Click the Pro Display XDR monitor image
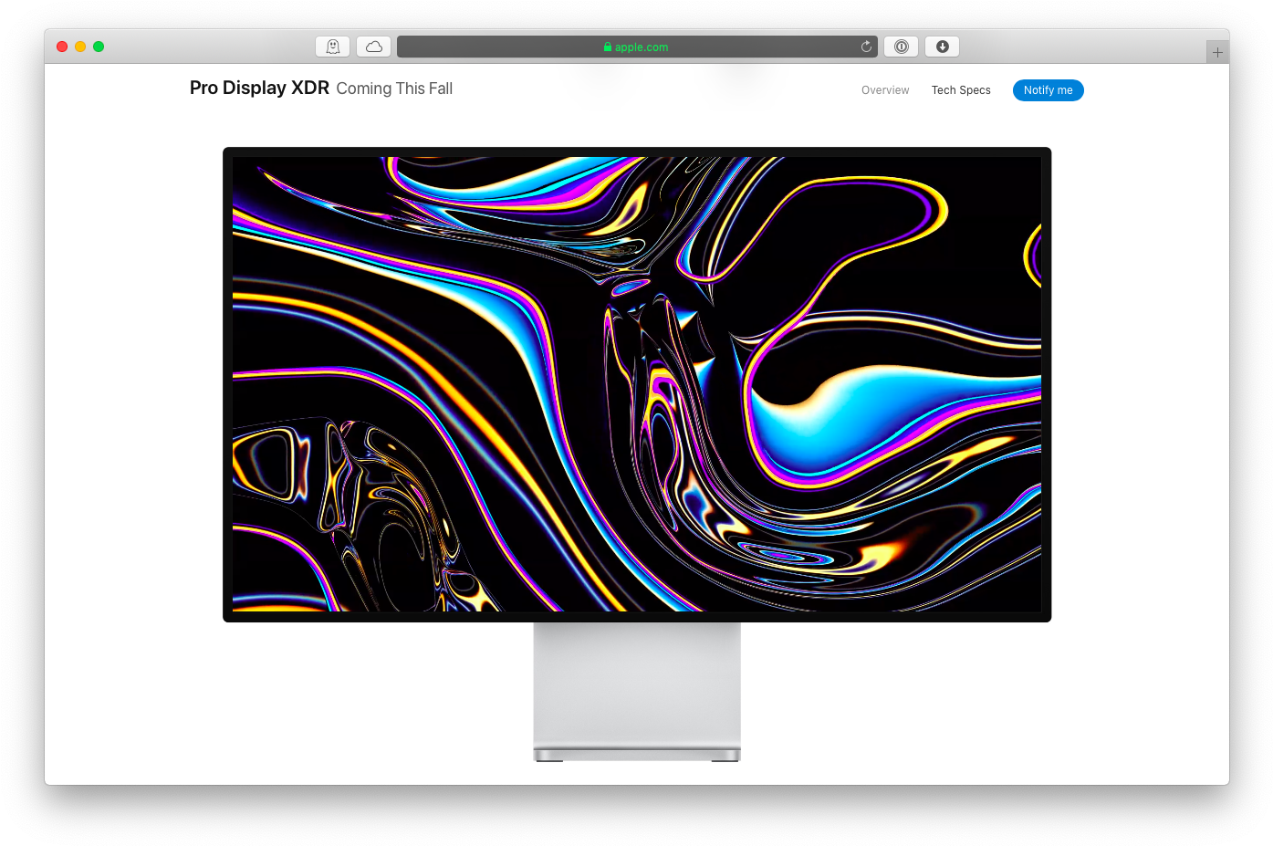 tap(637, 454)
